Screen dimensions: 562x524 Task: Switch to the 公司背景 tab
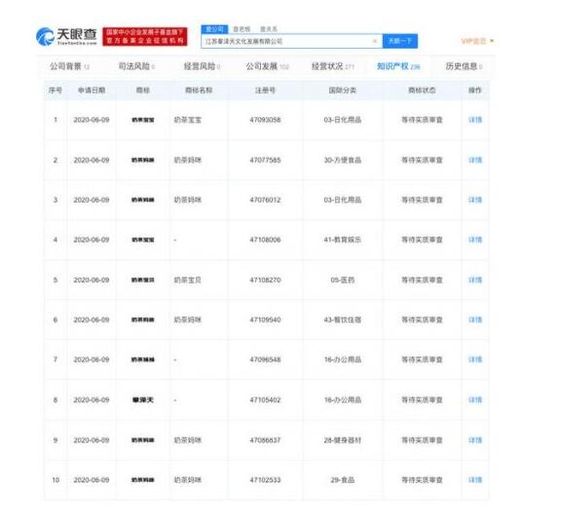pyautogui.click(x=69, y=66)
